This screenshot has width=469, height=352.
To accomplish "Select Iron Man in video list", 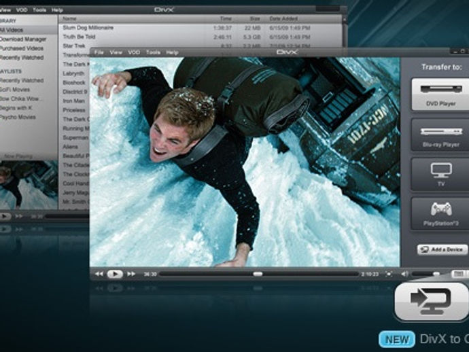I will [x=74, y=101].
